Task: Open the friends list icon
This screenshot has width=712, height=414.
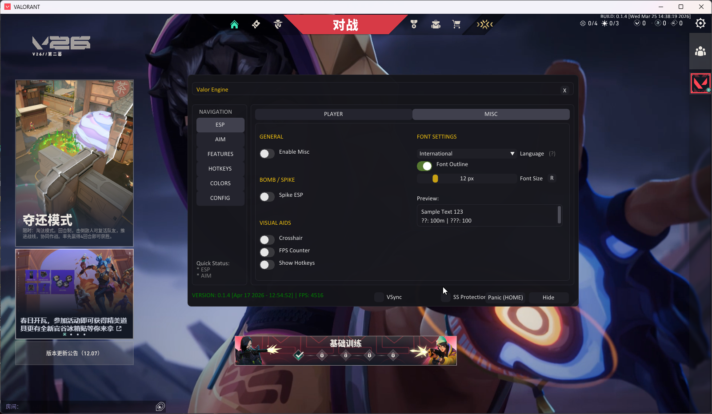Action: coord(700,52)
